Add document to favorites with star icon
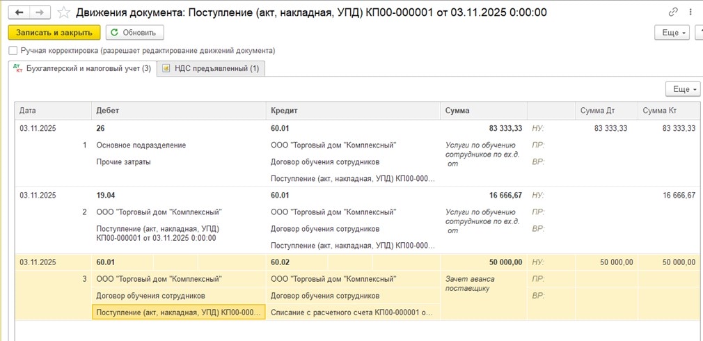The height and width of the screenshot is (341, 703). coord(63,13)
